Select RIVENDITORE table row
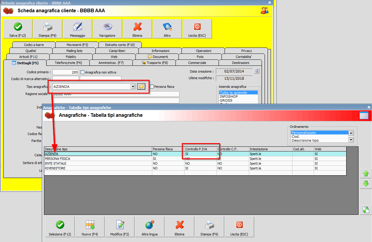The width and height of the screenshot is (372, 242). pos(195,168)
